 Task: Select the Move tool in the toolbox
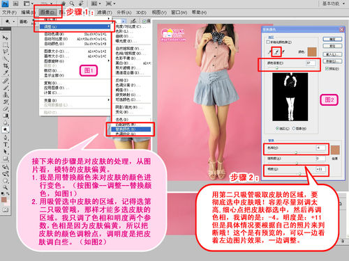pos(5,38)
